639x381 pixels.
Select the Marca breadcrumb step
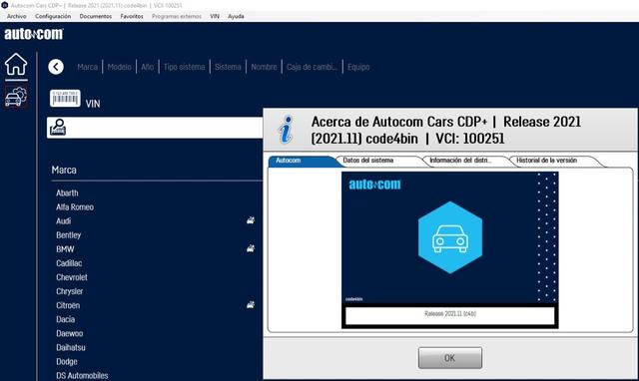tap(88, 67)
